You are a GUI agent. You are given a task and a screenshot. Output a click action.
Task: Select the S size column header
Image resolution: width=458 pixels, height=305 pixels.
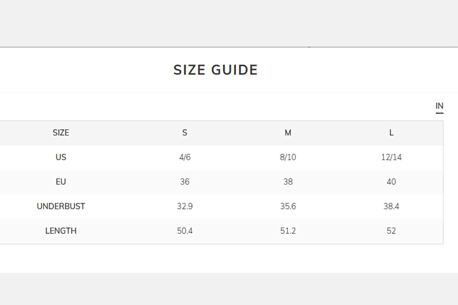pos(185,133)
